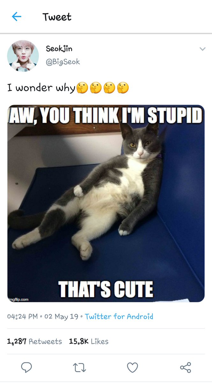
Task: Expand the tweet options chevron
Action: 202,49
